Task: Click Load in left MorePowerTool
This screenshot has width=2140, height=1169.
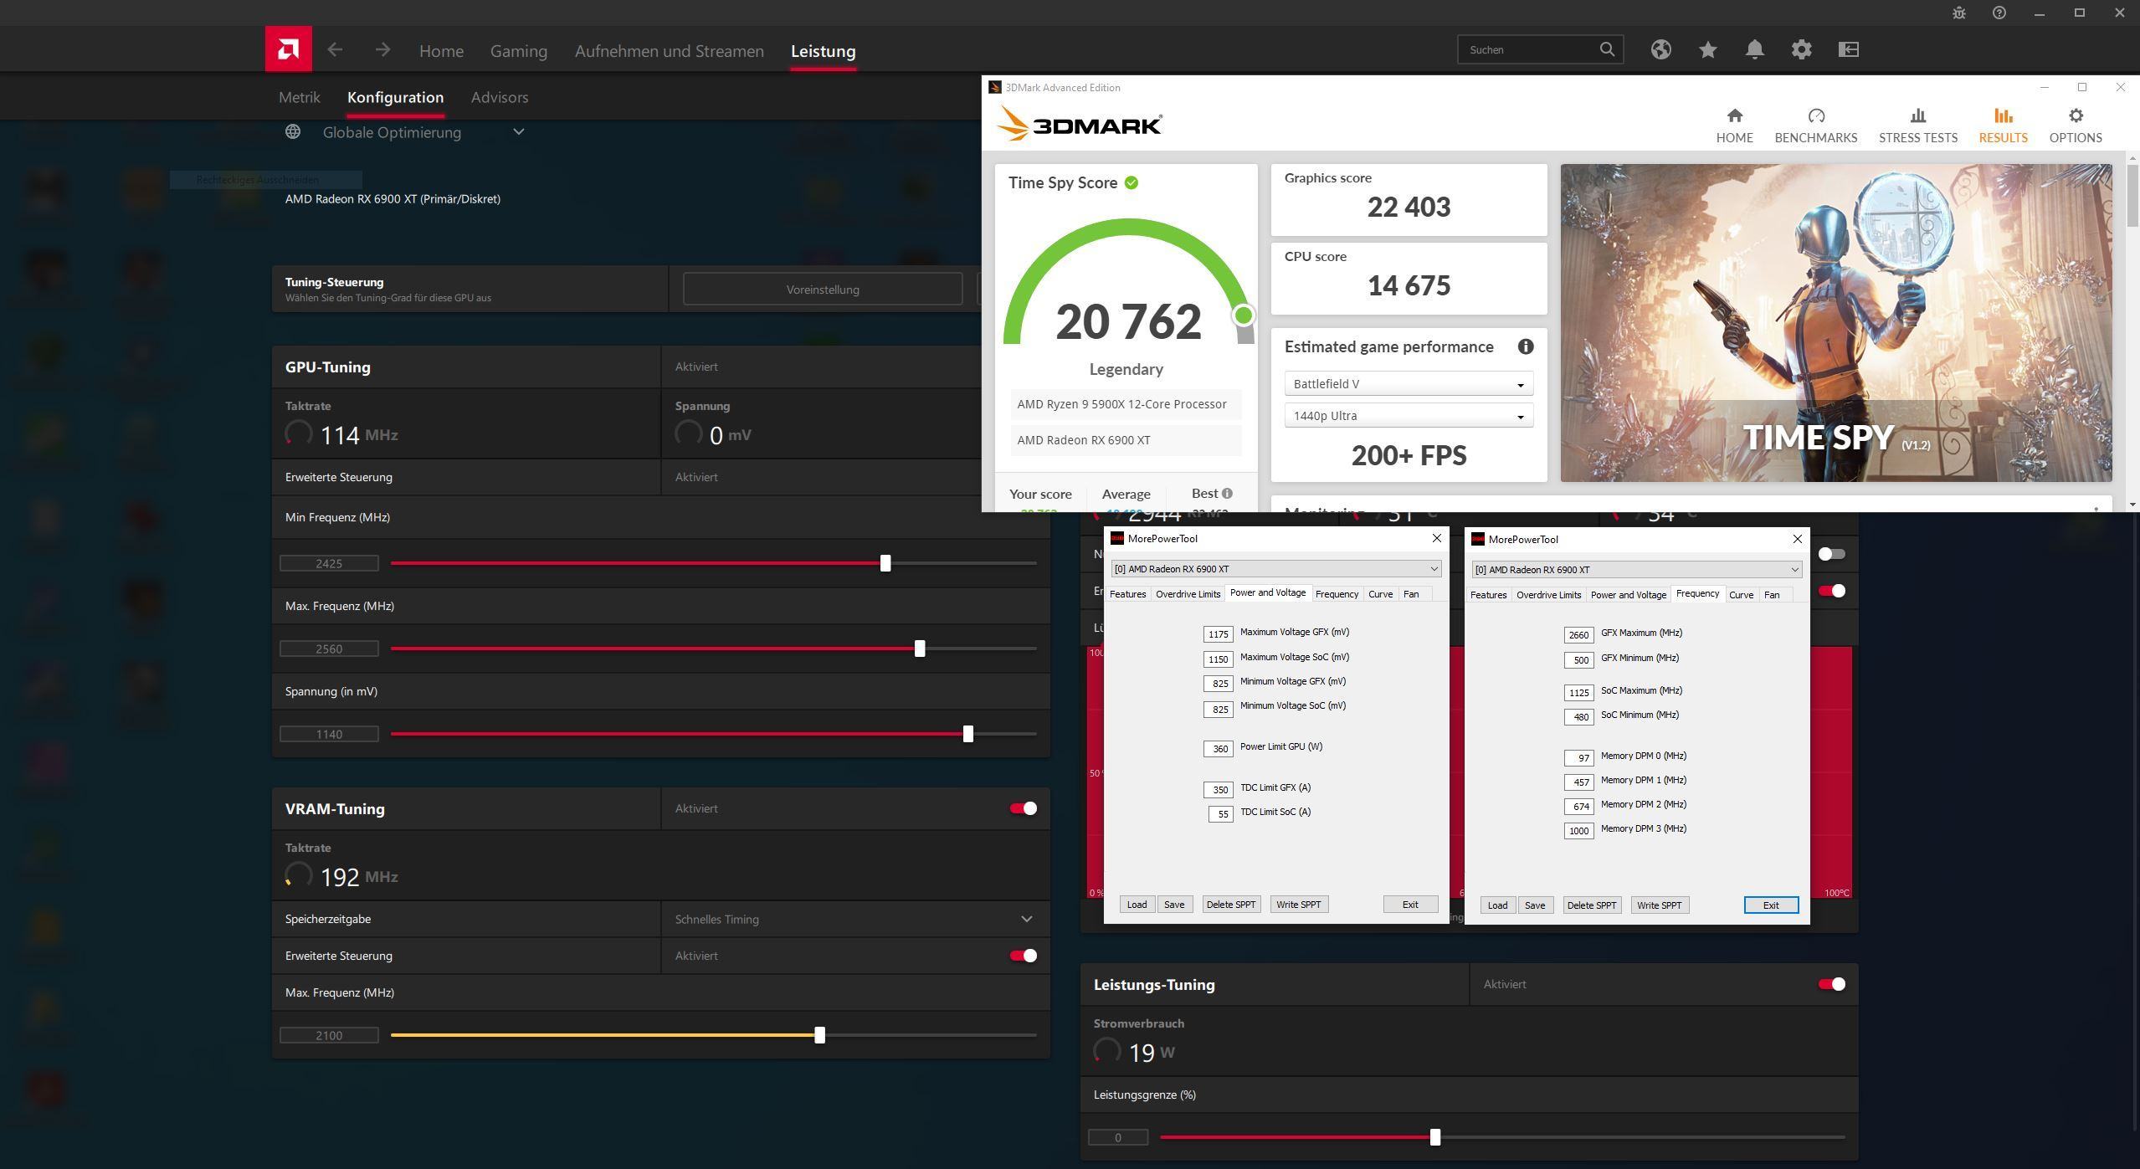Action: pyautogui.click(x=1137, y=905)
